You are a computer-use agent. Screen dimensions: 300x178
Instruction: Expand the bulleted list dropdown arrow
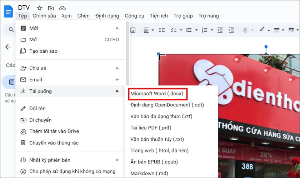[196, 30]
